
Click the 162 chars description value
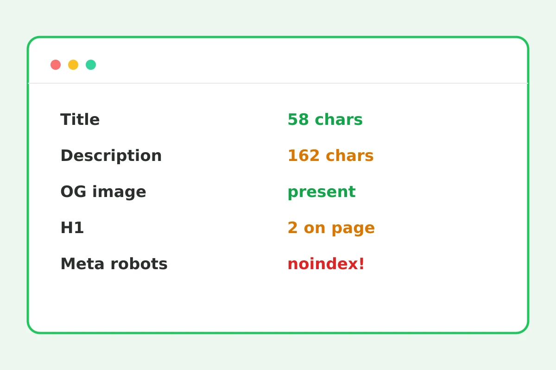click(330, 156)
